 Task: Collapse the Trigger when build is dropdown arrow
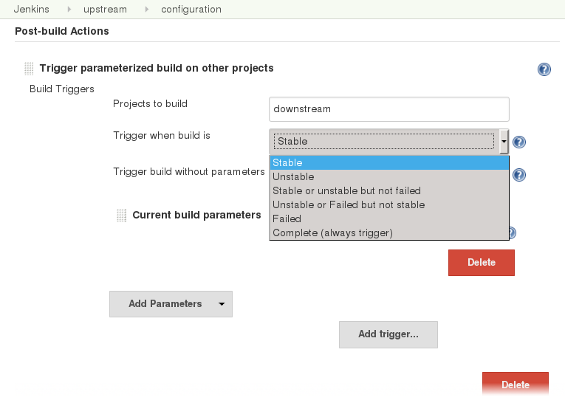[504, 142]
